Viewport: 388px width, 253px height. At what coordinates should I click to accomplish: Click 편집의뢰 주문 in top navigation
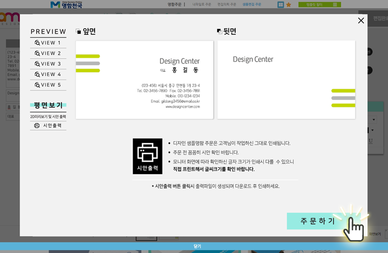[x=227, y=4]
